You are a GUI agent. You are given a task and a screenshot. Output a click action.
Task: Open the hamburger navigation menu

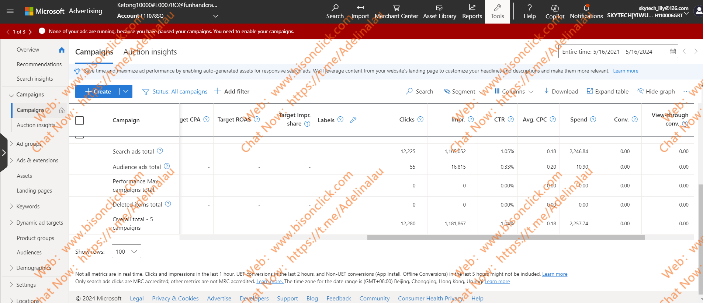click(10, 11)
